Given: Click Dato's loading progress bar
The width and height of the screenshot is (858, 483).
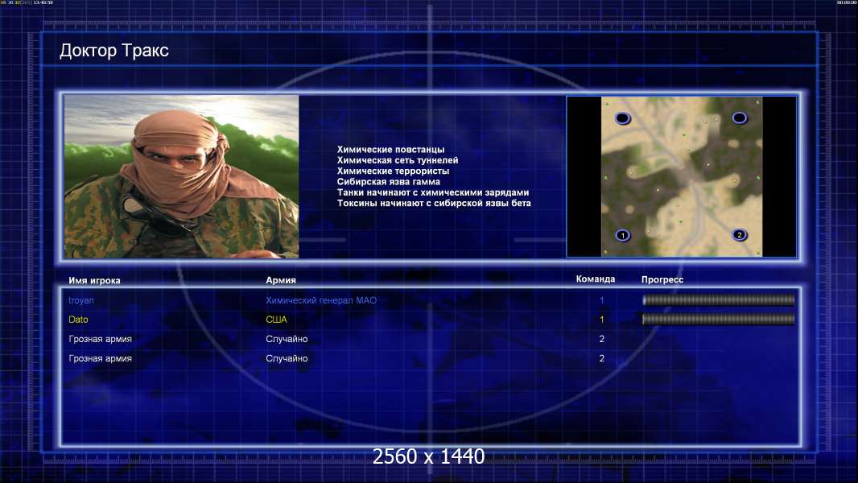Looking at the screenshot, I should coord(719,319).
